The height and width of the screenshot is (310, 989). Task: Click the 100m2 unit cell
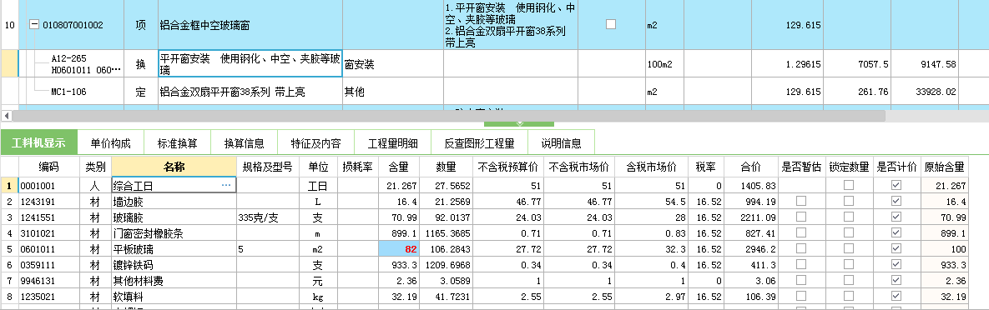pos(665,63)
